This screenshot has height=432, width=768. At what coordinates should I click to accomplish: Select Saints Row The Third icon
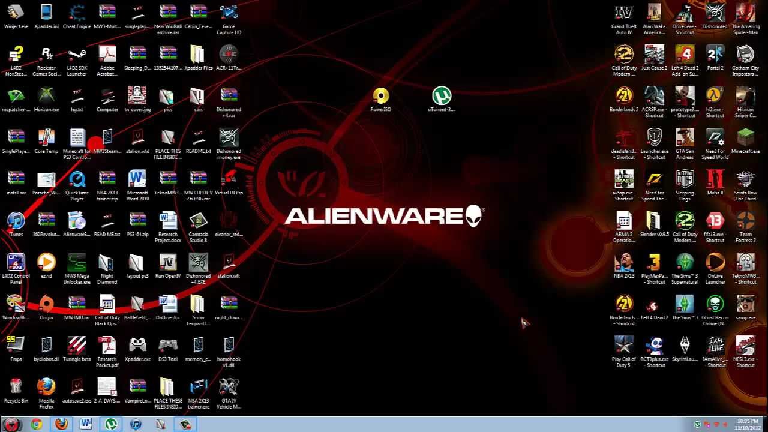[x=745, y=185]
